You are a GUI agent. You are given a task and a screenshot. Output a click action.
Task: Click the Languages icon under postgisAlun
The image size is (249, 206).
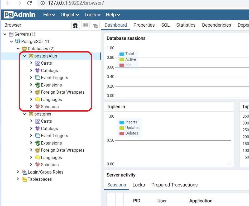click(37, 99)
